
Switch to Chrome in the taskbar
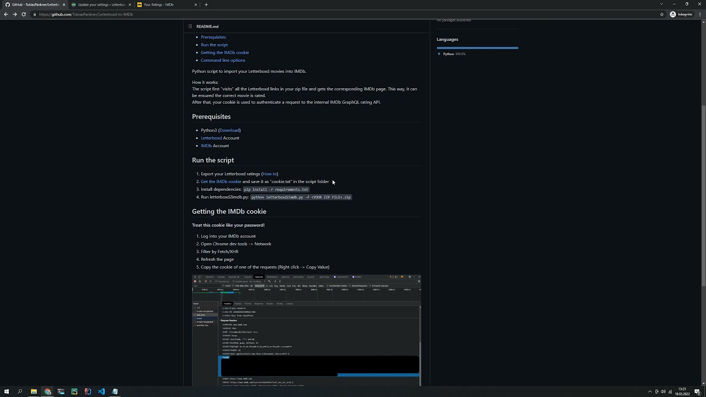pos(47,391)
